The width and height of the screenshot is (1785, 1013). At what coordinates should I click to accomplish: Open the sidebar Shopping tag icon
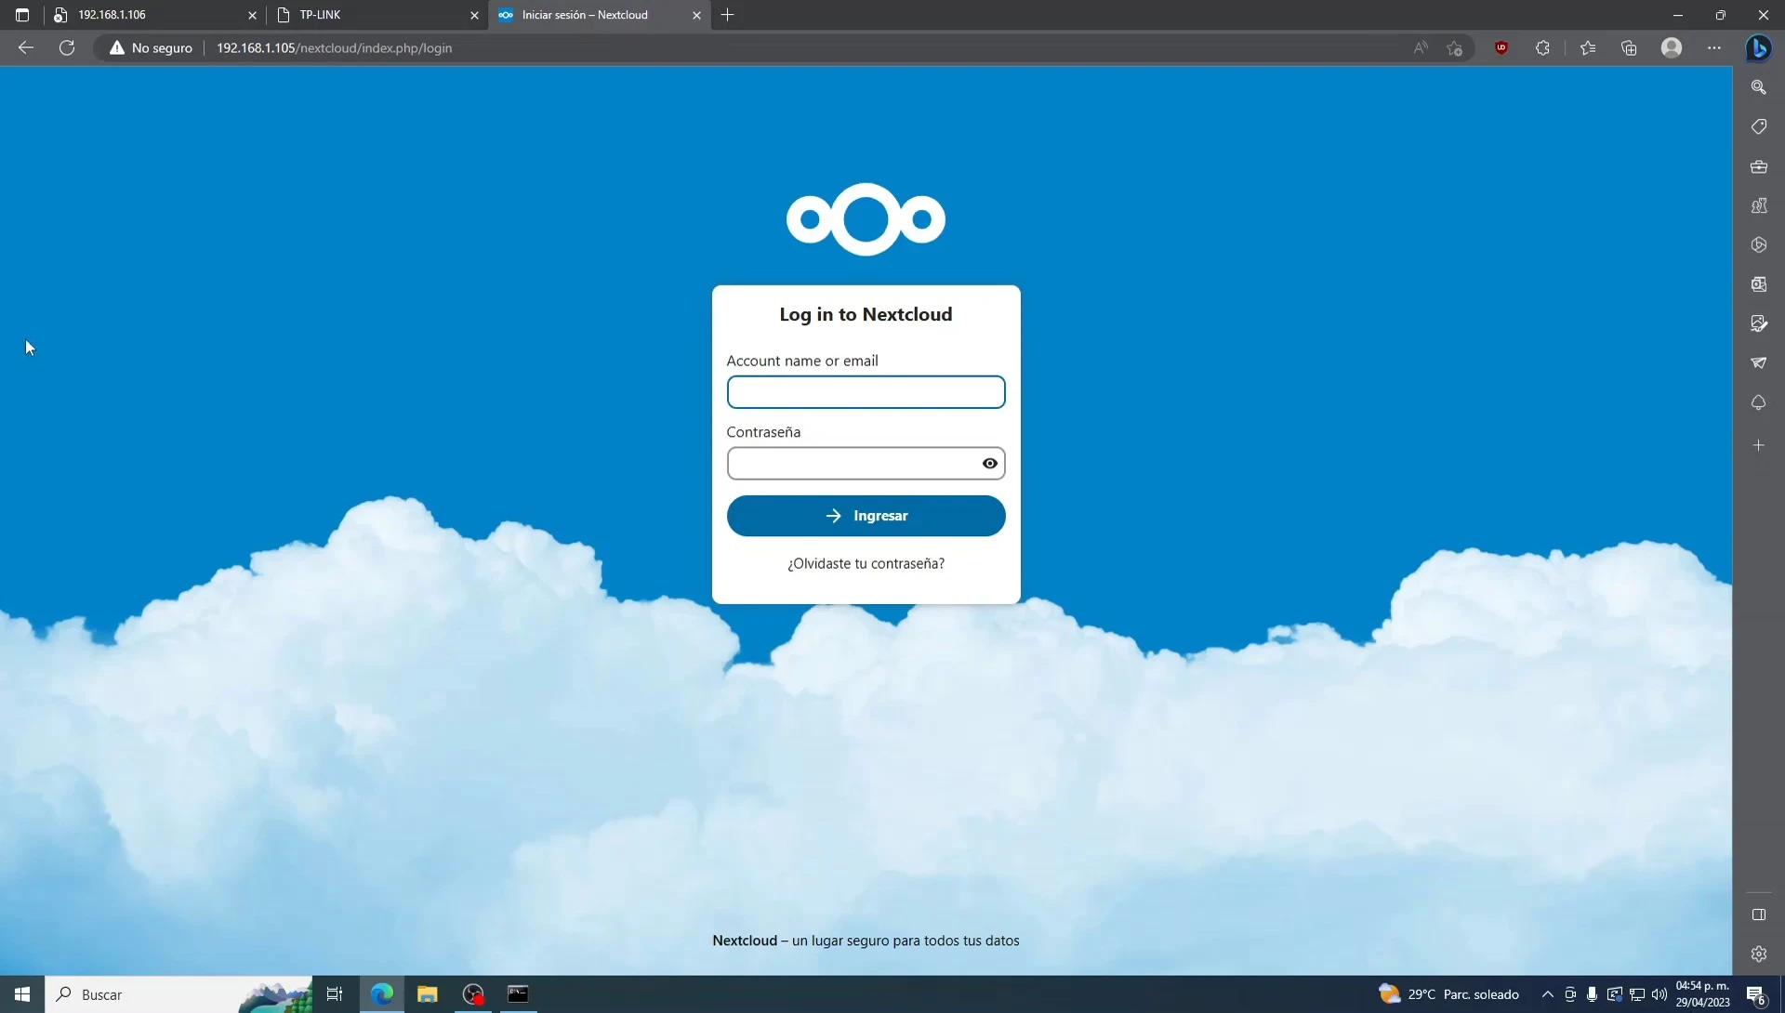click(1759, 126)
